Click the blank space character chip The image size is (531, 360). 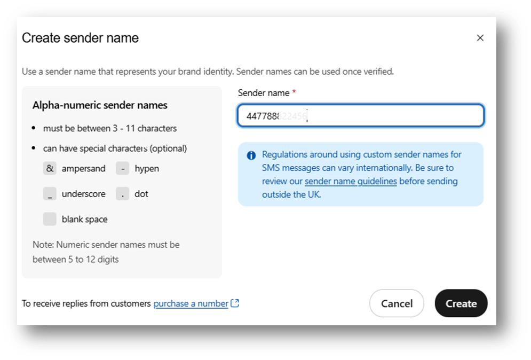click(50, 220)
